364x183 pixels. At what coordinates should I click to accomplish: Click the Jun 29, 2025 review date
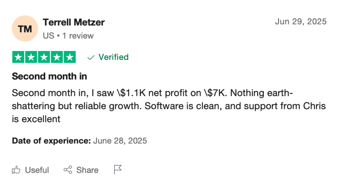301,22
